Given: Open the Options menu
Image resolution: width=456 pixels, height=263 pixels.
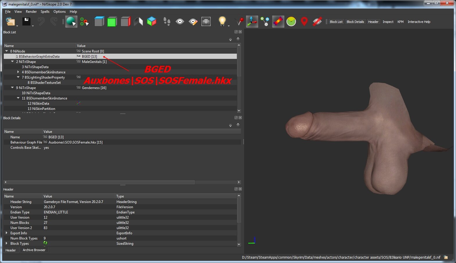Looking at the screenshot, I should click(59, 12).
